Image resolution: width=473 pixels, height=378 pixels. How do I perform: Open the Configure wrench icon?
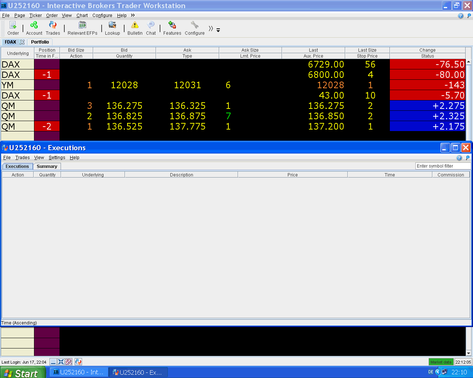195,28
